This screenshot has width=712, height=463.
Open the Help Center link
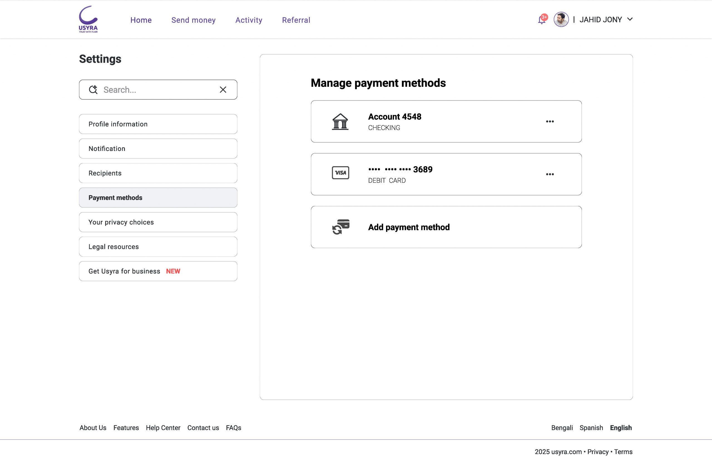pos(163,428)
